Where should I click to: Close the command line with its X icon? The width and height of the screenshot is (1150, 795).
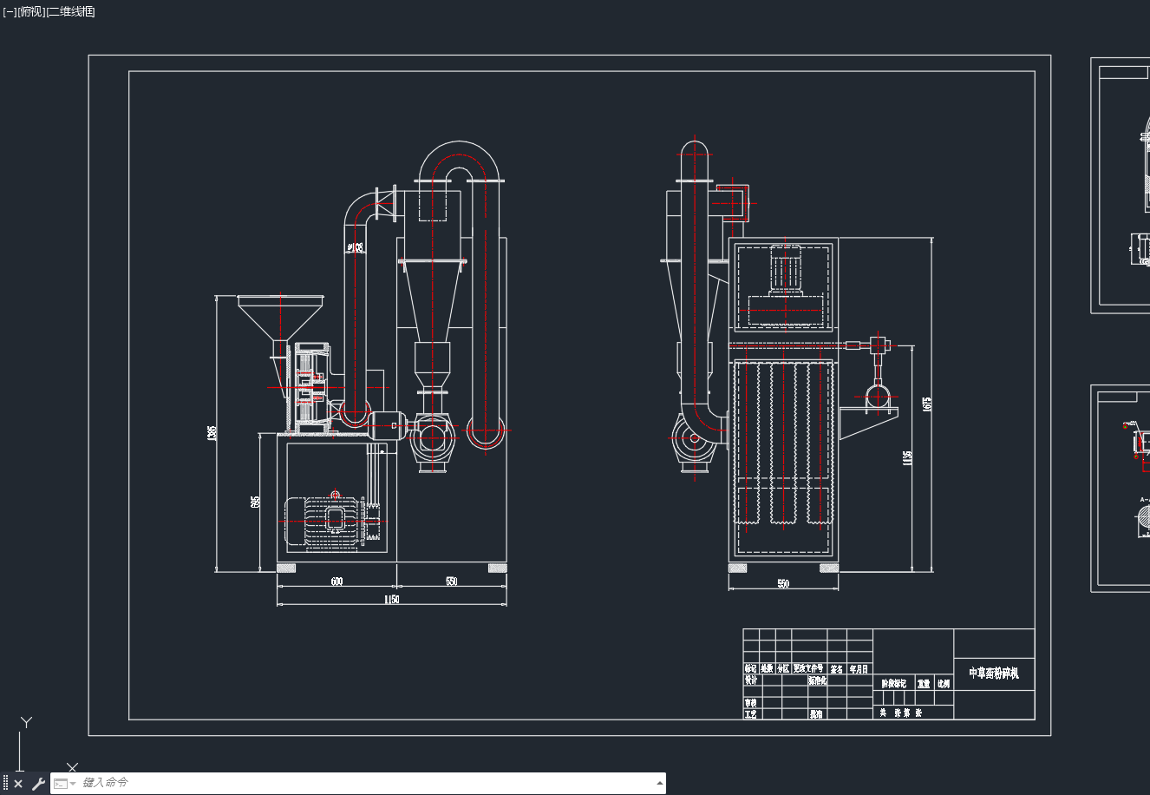point(18,784)
